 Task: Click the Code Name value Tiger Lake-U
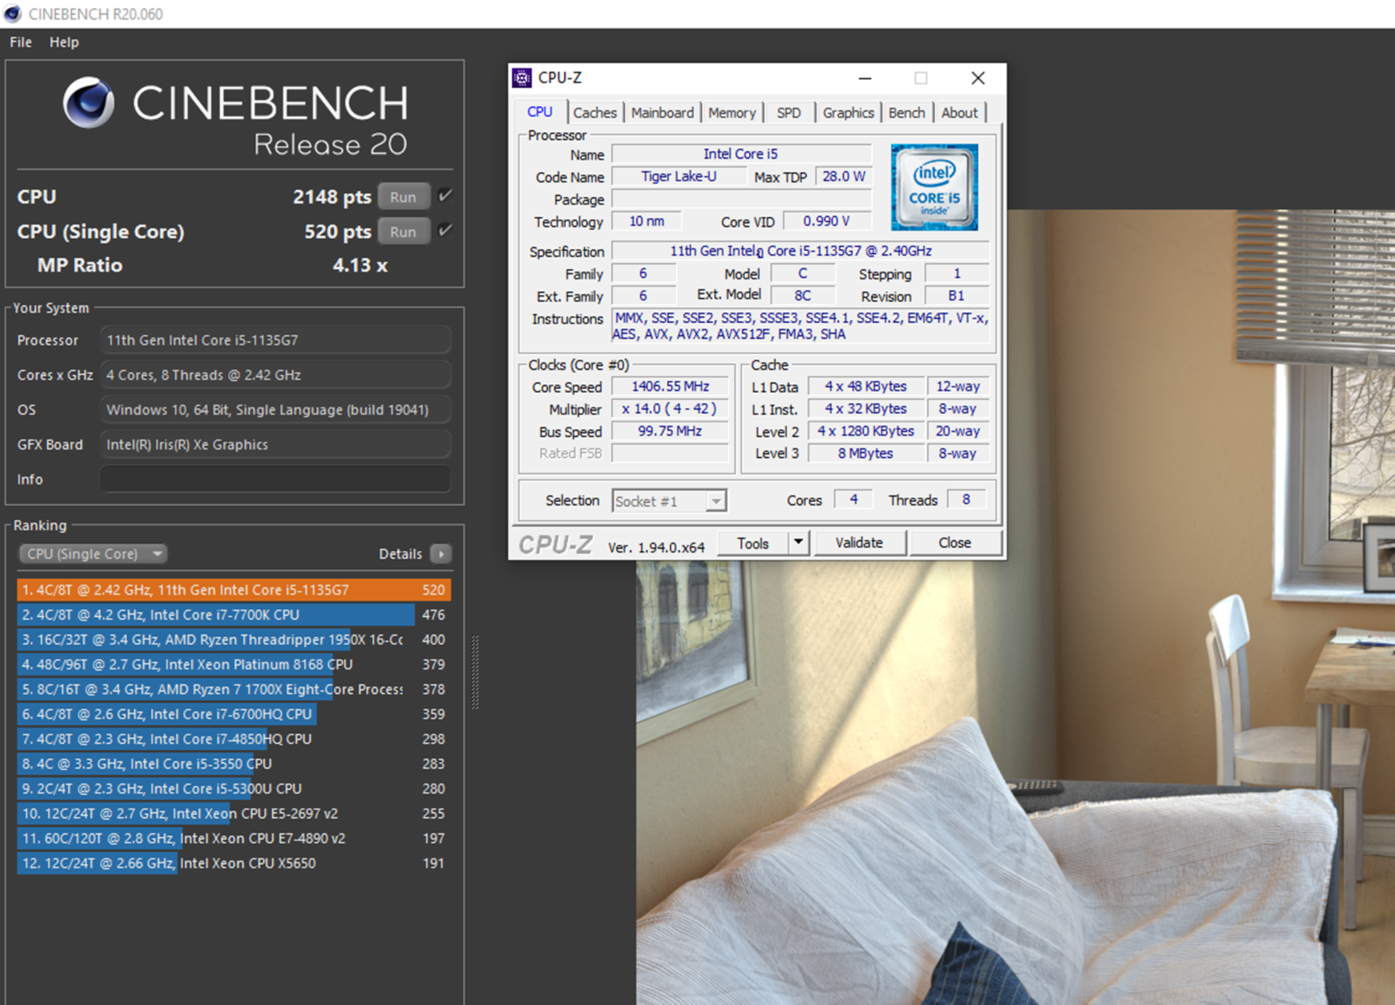click(679, 176)
